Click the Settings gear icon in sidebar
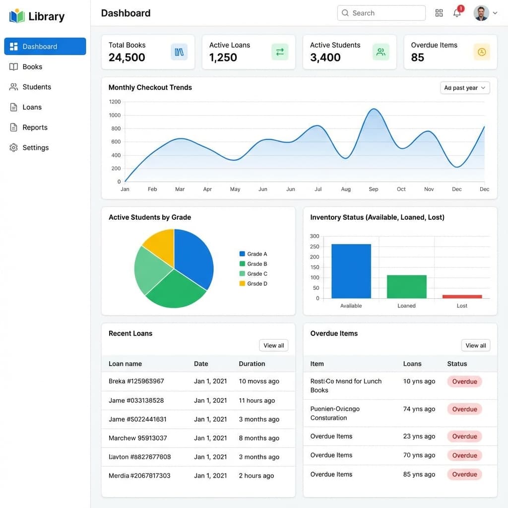 point(13,147)
